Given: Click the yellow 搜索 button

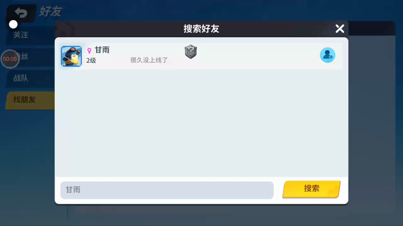Looking at the screenshot, I should click(x=311, y=189).
